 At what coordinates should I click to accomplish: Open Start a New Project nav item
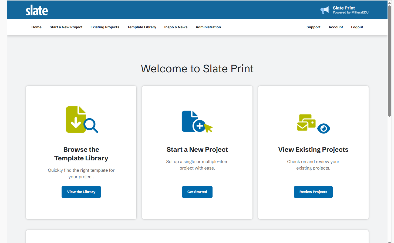point(66,27)
